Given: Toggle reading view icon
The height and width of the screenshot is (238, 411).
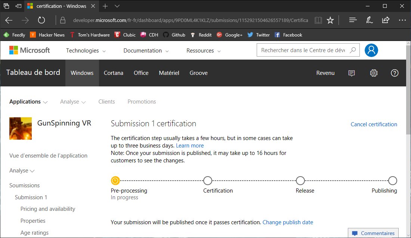Looking at the screenshot, I should coord(318,20).
